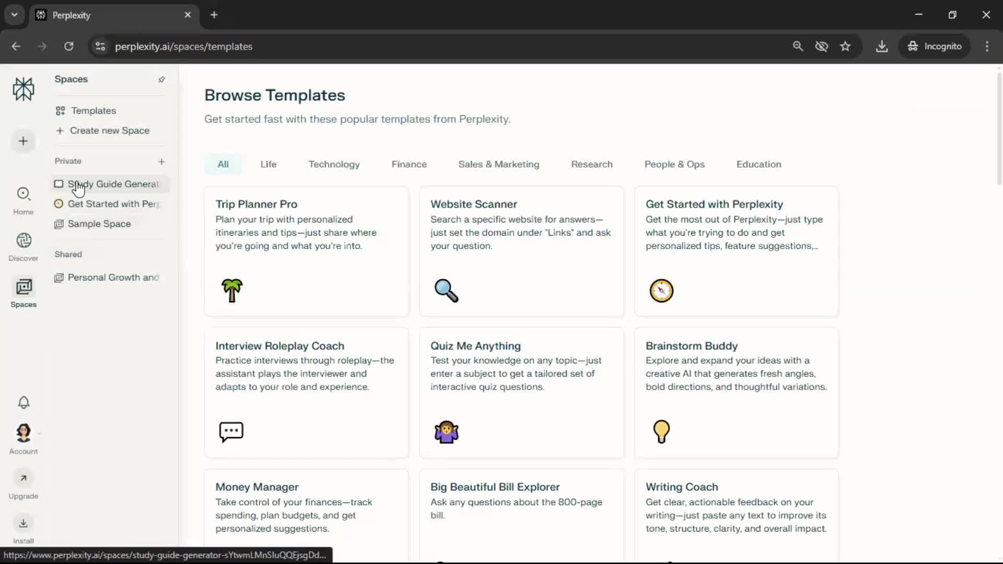
Task: Open the Discover globe icon
Action: tap(24, 241)
